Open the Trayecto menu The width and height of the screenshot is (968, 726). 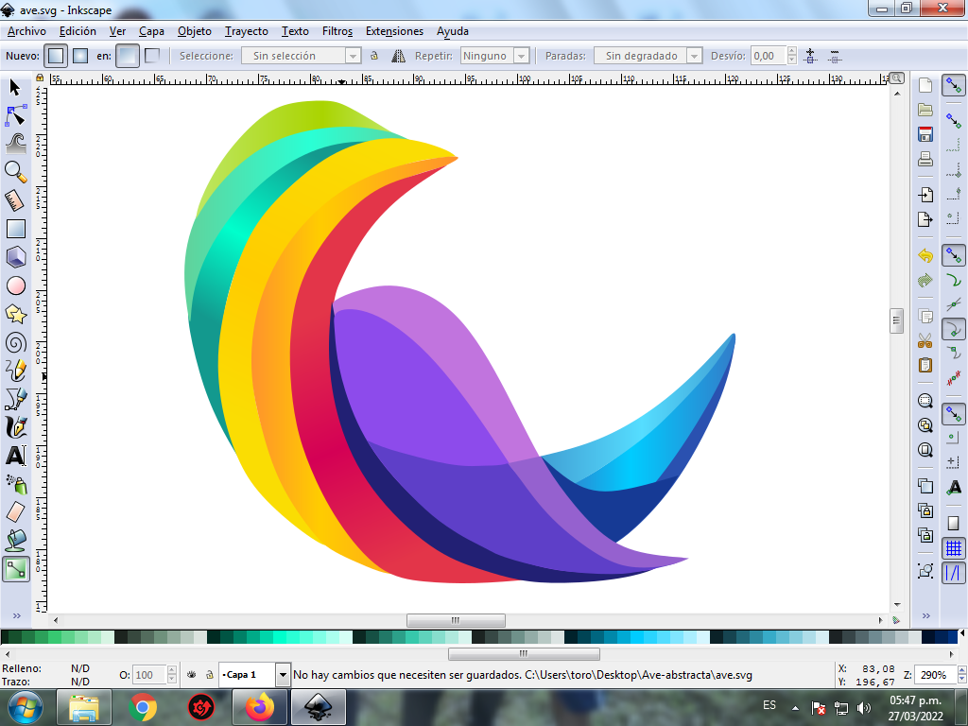(x=246, y=31)
